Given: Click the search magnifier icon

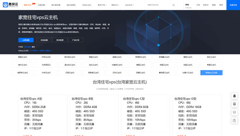Looking at the screenshot, I should tap(173, 5).
